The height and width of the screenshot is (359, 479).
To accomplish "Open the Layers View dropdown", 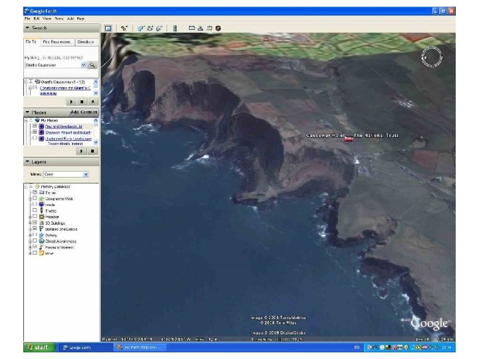I will [x=86, y=174].
